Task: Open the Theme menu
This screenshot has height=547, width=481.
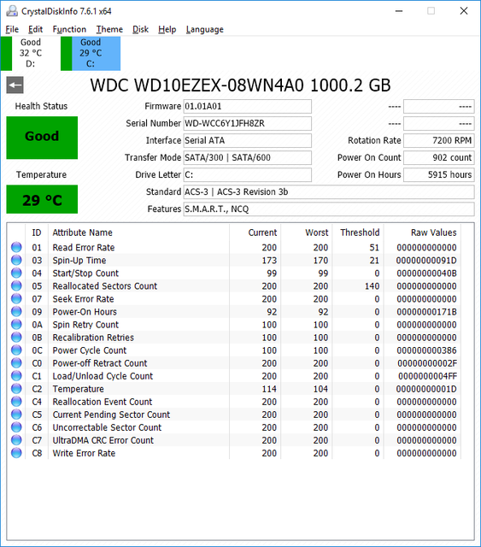Action: click(x=109, y=29)
